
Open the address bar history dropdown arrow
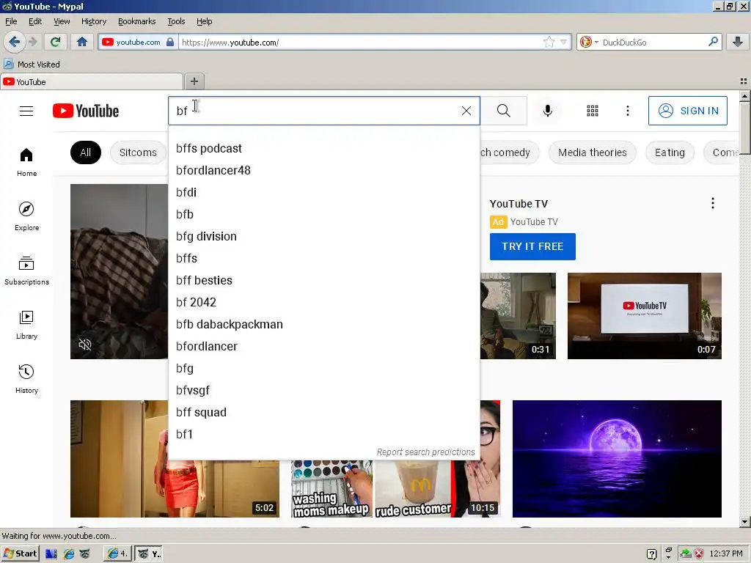[564, 42]
